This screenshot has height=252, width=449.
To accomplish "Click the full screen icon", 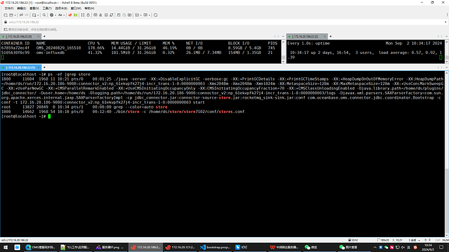I will [x=83, y=15].
